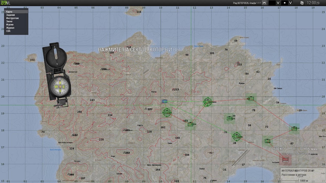The height and width of the screenshot is (183, 326).
Task: Click the +15/мин. income text
Action: tap(311, 149)
